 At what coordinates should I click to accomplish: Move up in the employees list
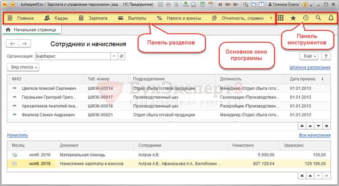tap(310, 126)
